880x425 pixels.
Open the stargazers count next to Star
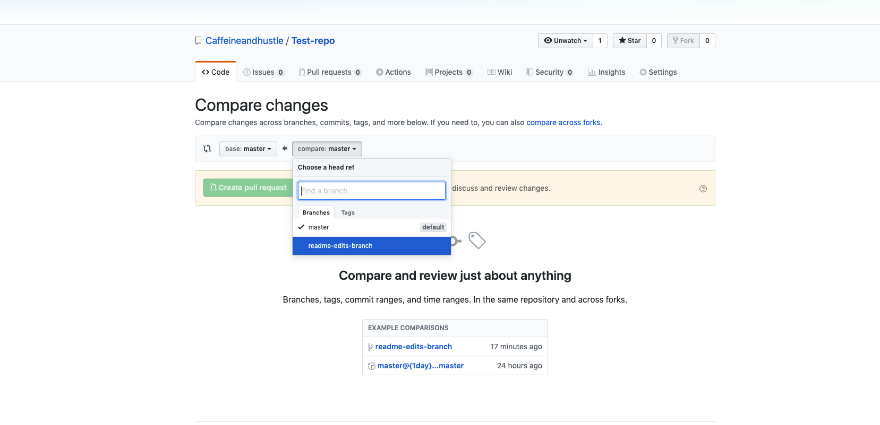[x=654, y=41]
